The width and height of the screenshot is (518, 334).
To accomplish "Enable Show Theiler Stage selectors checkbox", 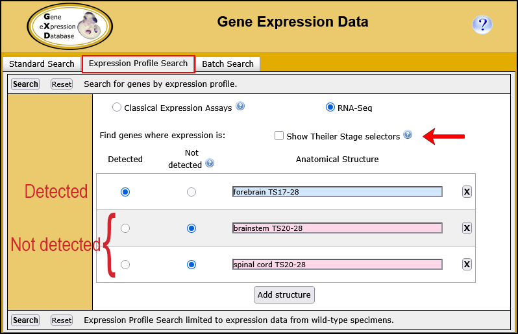I will pos(279,136).
